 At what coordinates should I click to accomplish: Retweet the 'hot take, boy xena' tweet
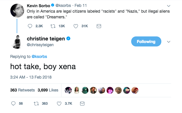coord(36,104)
